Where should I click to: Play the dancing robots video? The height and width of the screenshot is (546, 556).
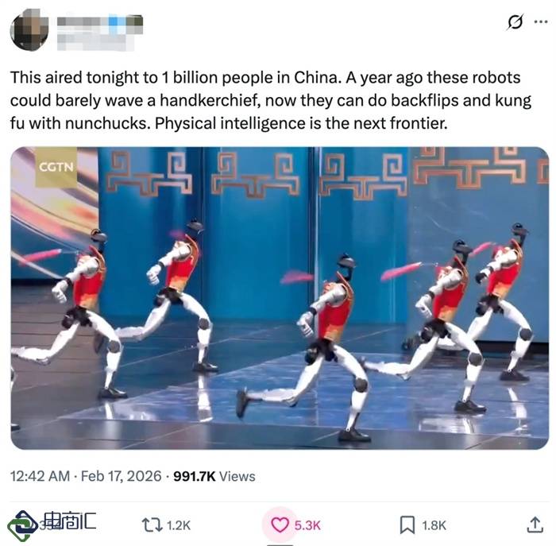(x=280, y=298)
